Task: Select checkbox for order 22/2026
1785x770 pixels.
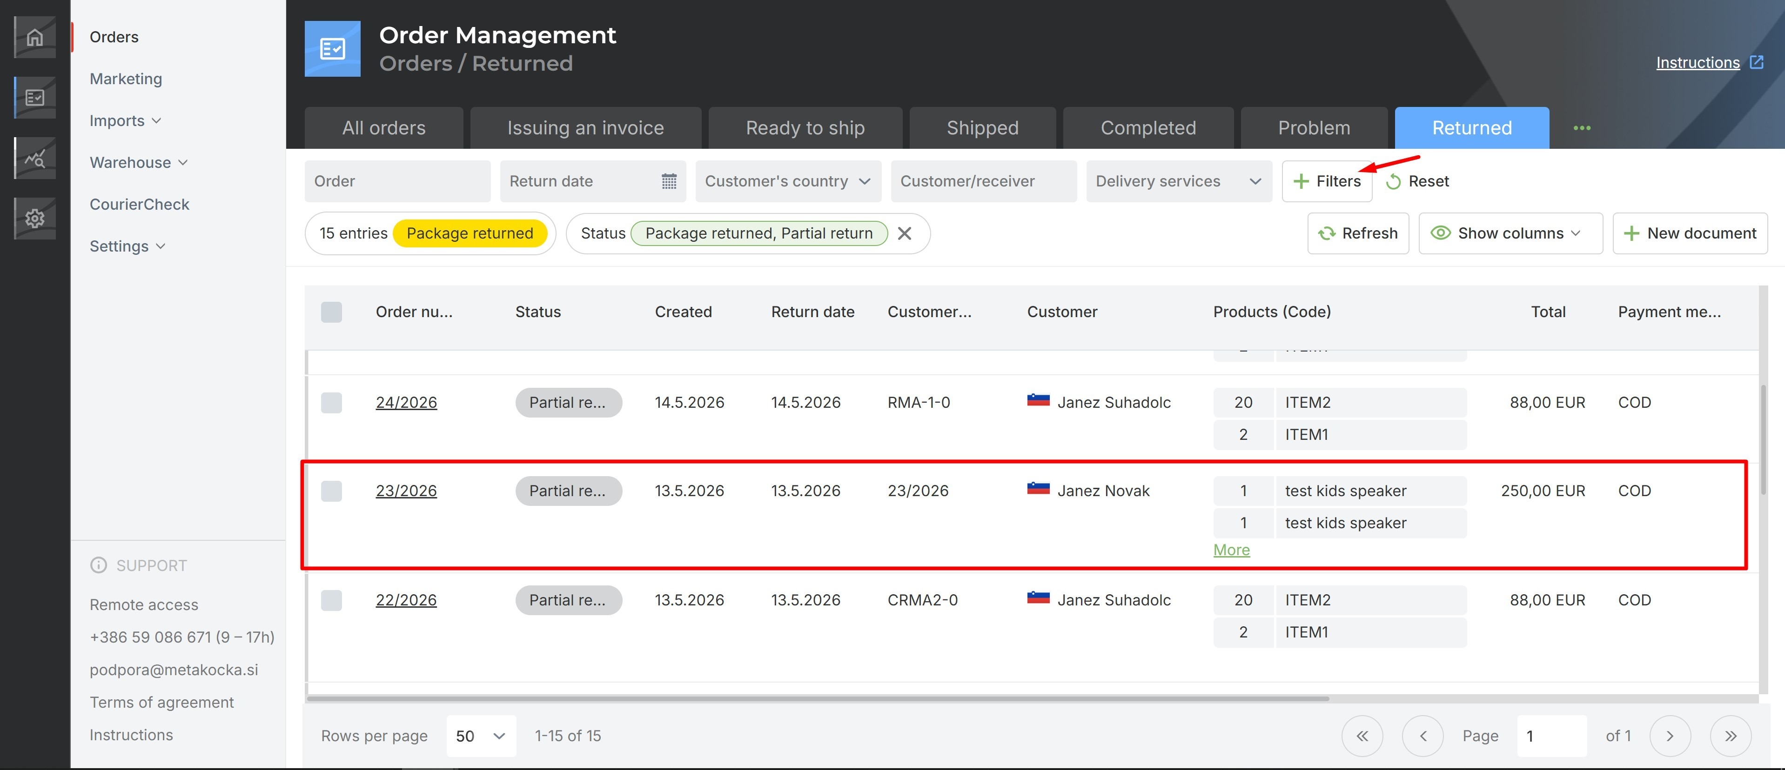Action: click(x=331, y=600)
